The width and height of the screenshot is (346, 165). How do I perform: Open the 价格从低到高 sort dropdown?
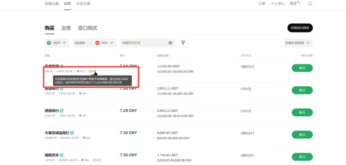(298, 43)
